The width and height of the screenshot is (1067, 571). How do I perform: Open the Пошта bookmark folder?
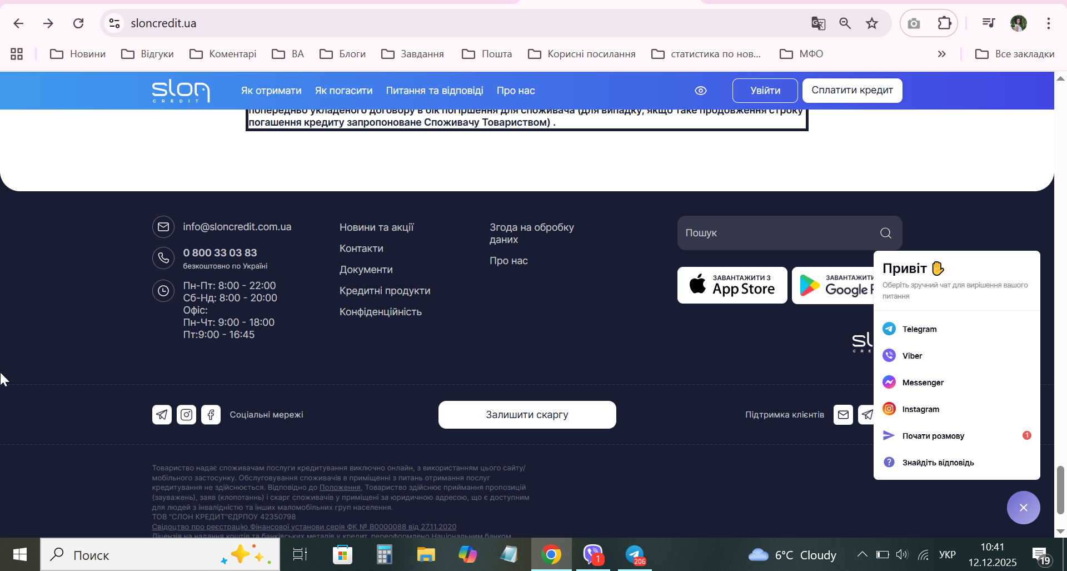click(487, 54)
